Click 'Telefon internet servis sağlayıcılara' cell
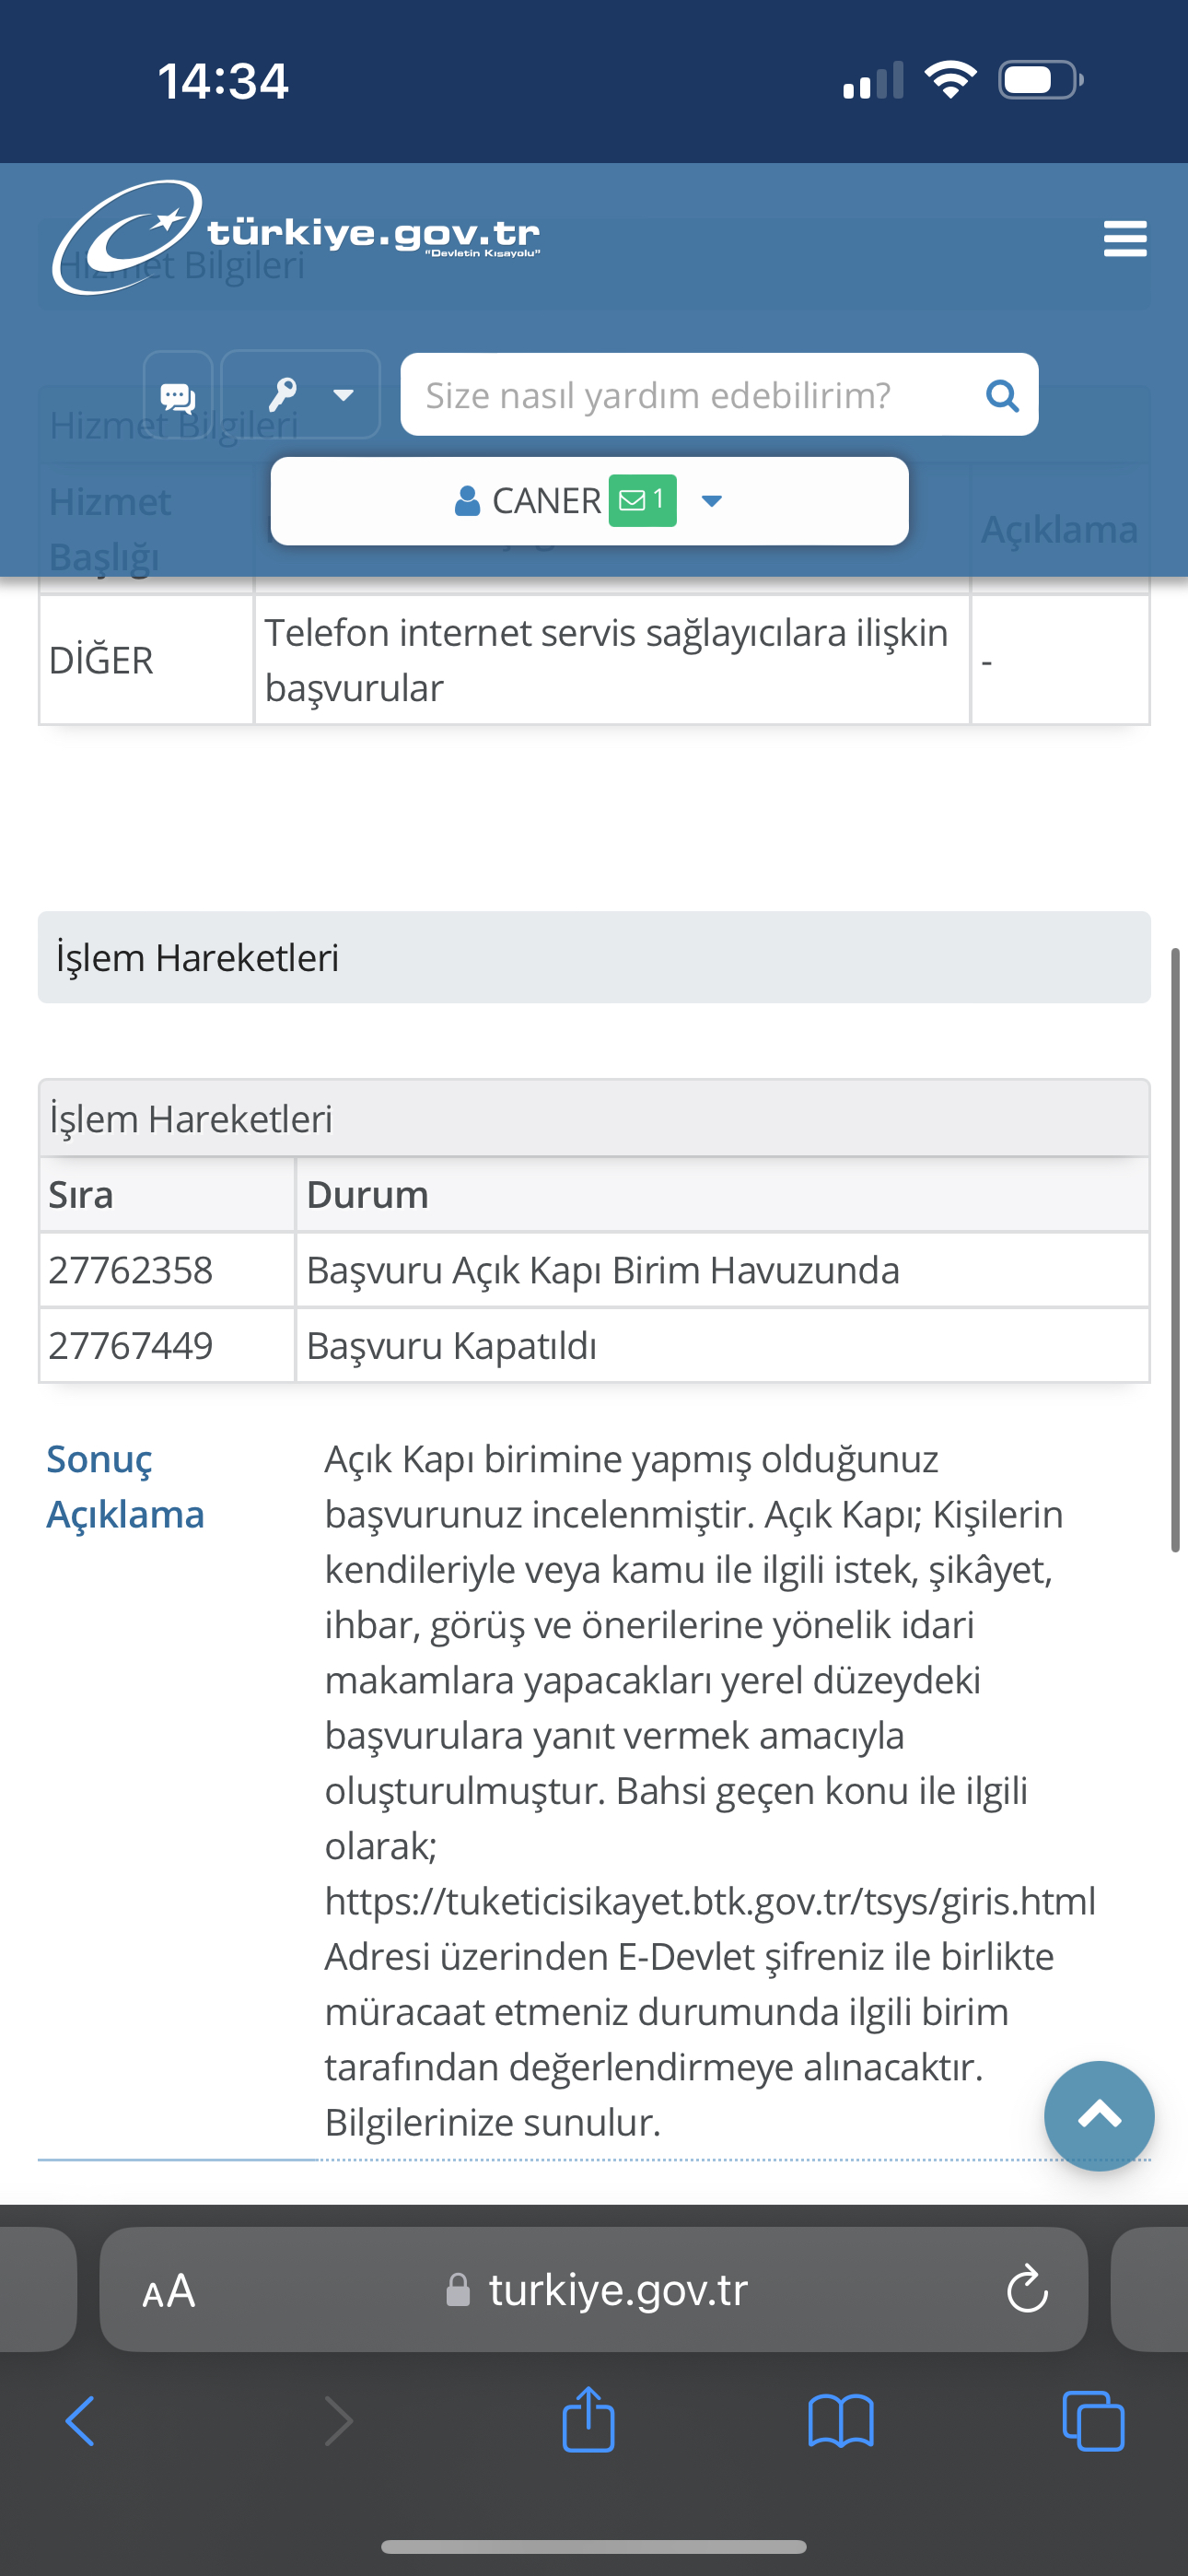The width and height of the screenshot is (1188, 2576). [x=612, y=660]
